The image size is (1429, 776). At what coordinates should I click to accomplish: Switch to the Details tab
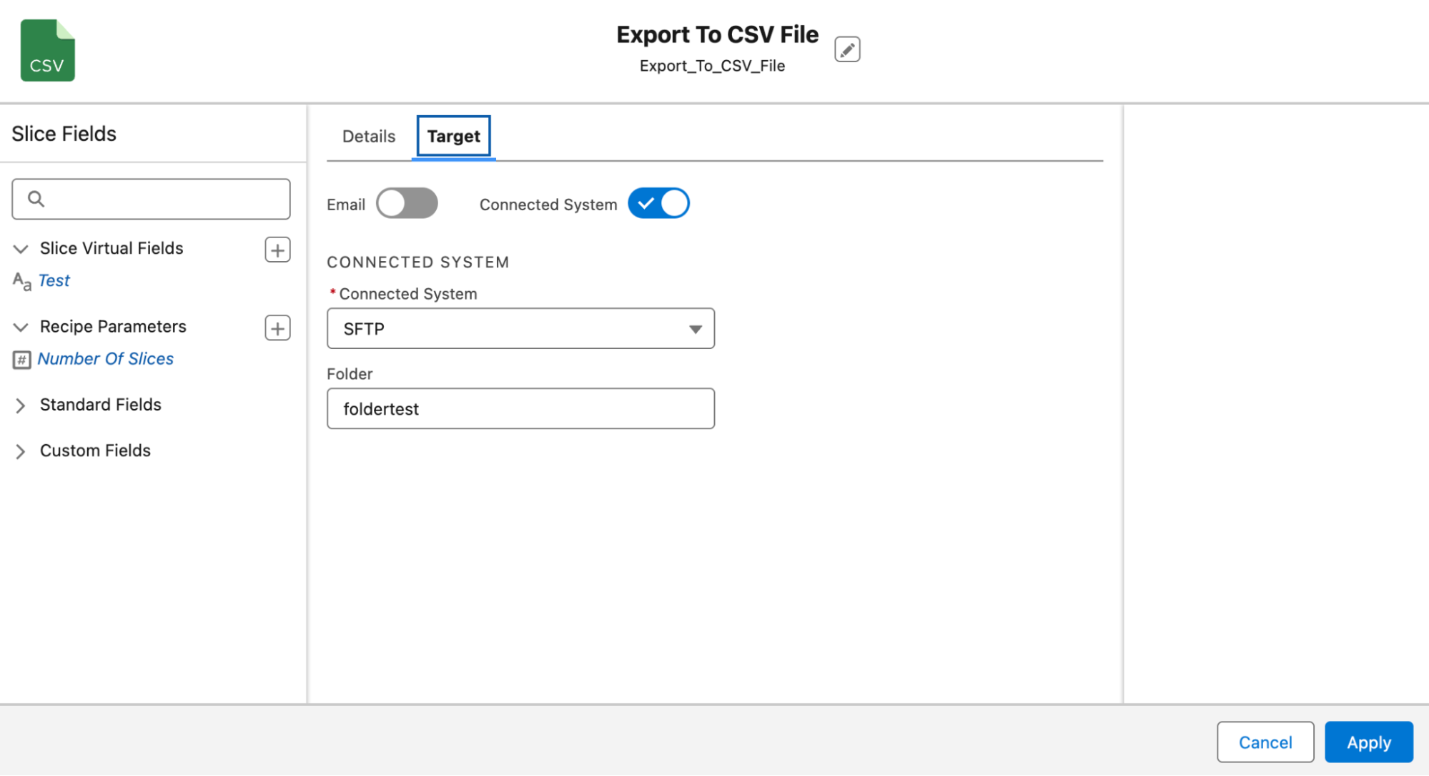tap(368, 137)
